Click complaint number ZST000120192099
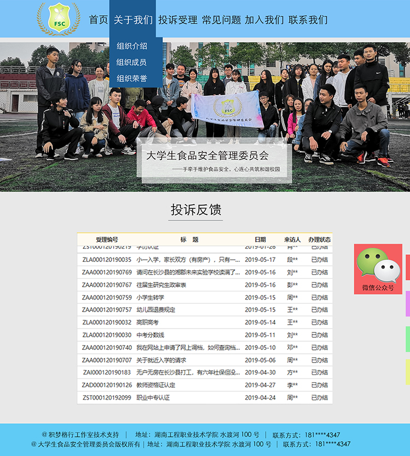 (107, 397)
